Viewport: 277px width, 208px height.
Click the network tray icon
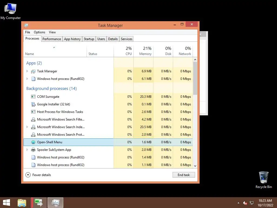(252, 203)
